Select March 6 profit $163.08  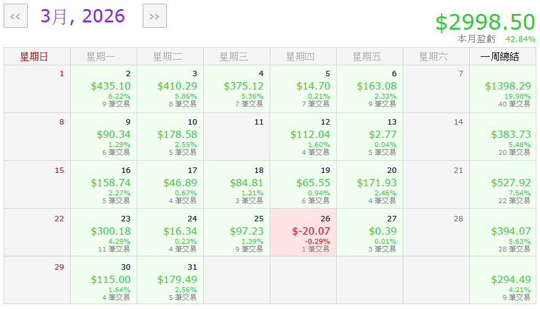pos(377,86)
